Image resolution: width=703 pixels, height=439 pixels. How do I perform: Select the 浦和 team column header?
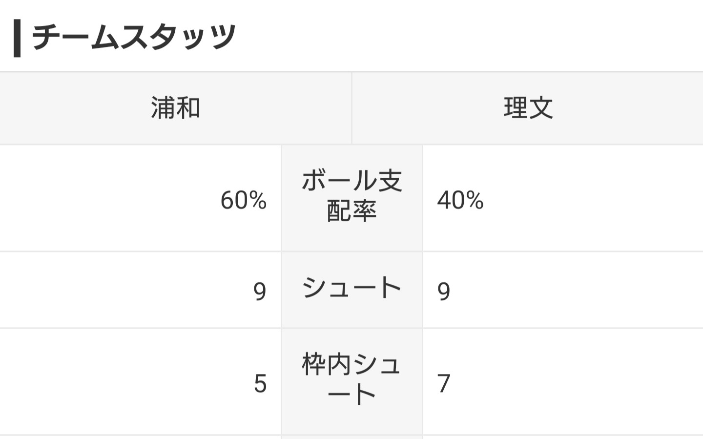(175, 108)
